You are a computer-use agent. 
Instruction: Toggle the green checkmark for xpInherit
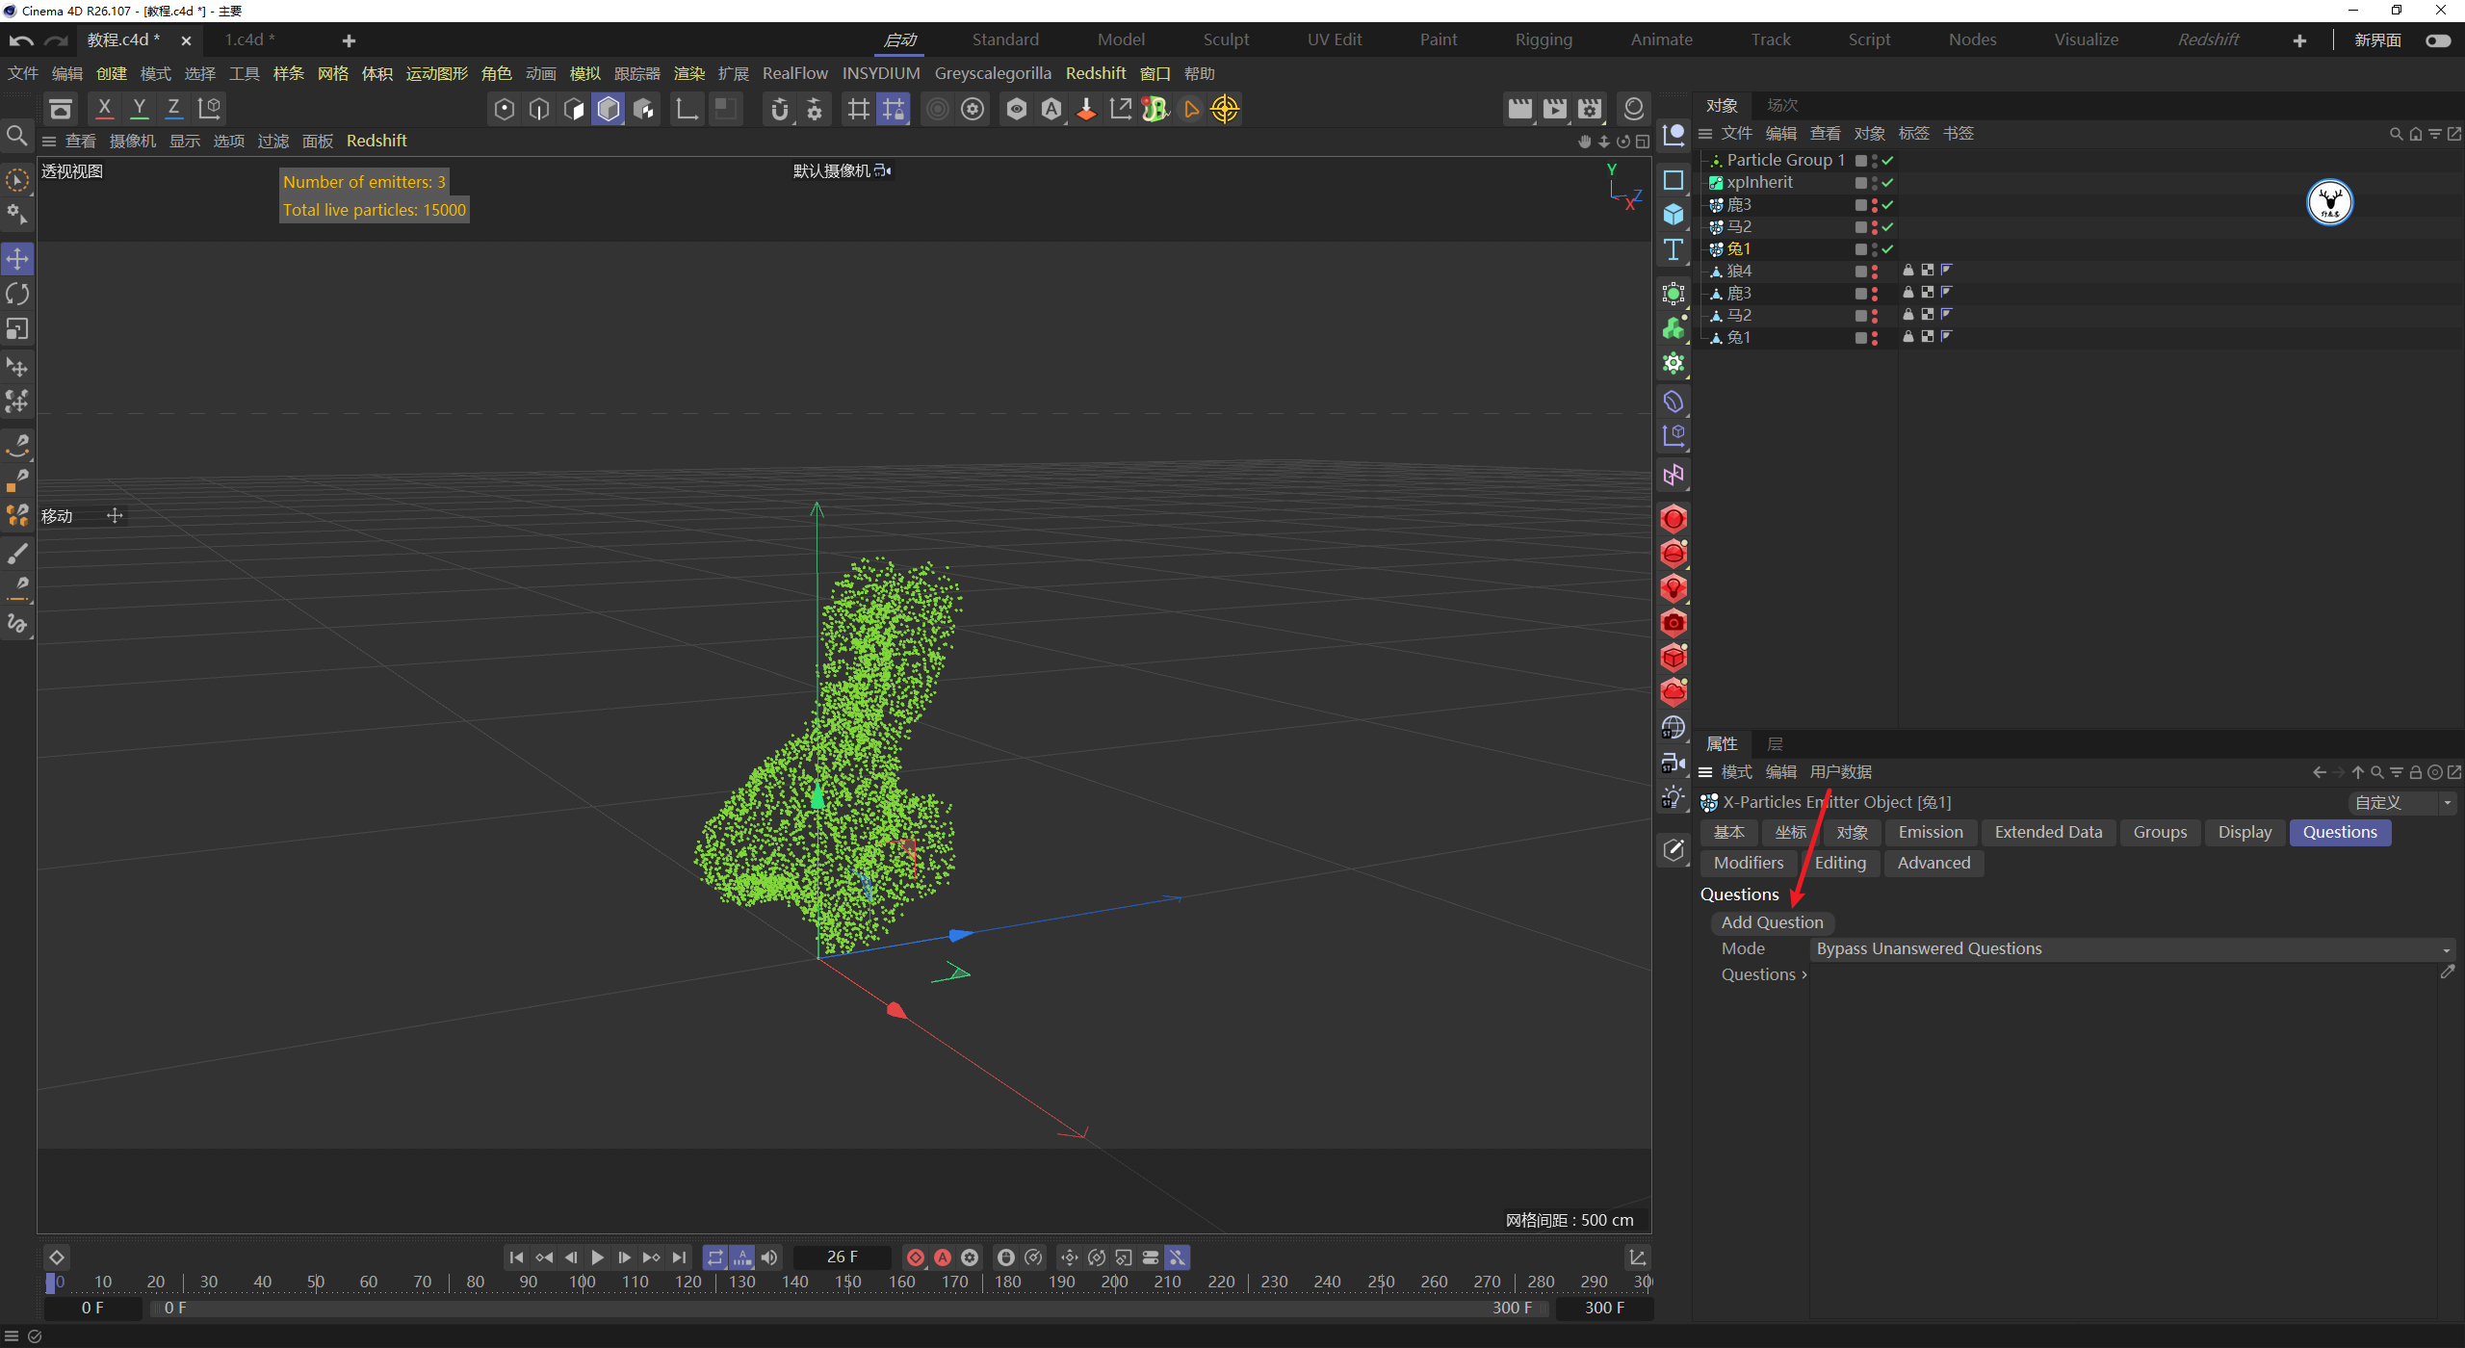pyautogui.click(x=1888, y=183)
